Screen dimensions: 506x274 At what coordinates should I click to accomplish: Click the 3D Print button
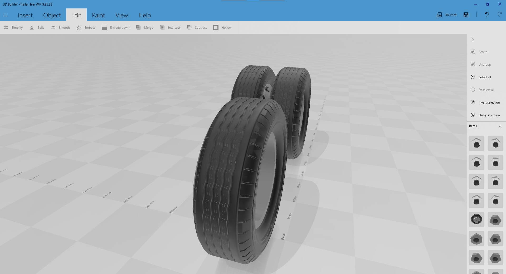coord(447,15)
